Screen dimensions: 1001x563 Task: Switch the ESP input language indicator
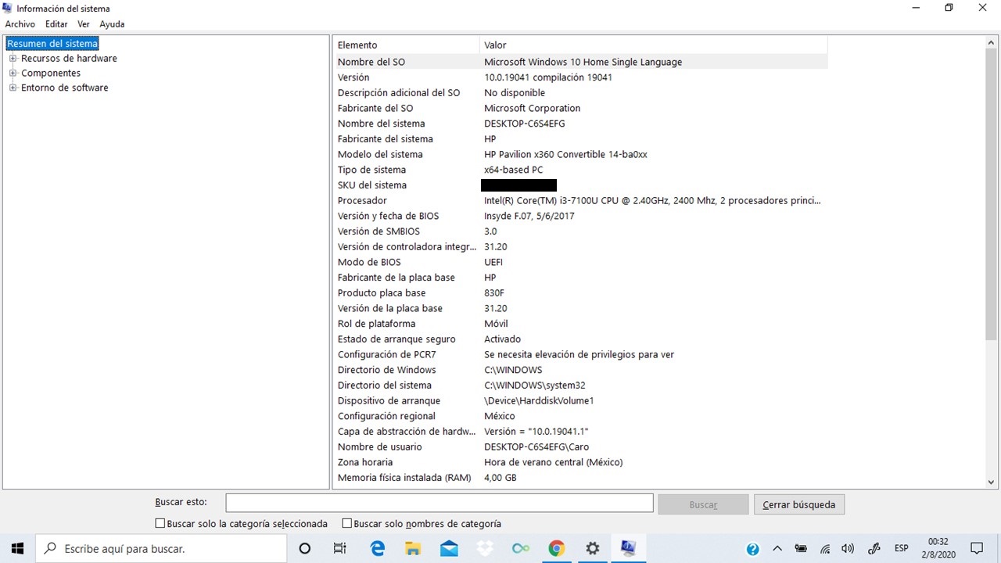901,549
